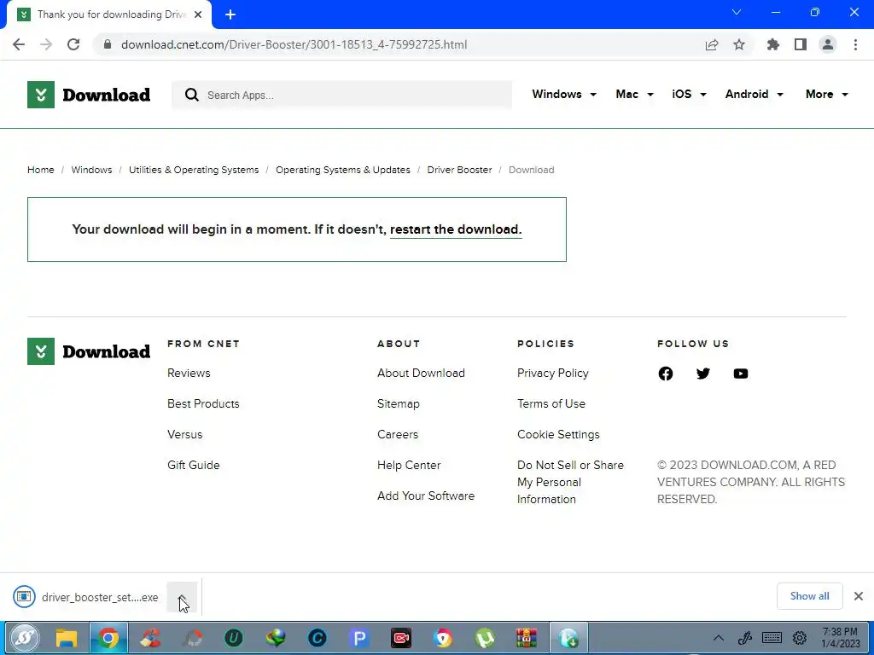Open the green uTorrent taskbar icon
The image size is (874, 655).
(485, 638)
